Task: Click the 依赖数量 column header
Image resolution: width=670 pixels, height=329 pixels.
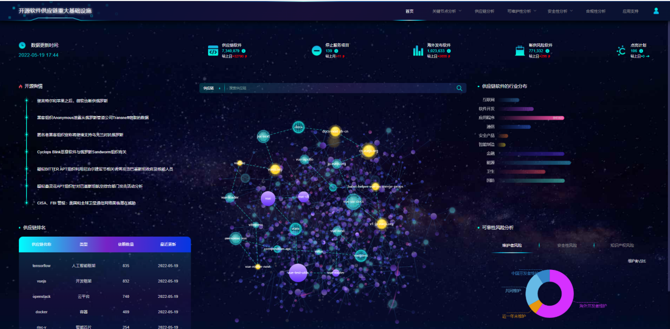Action: 126,245
